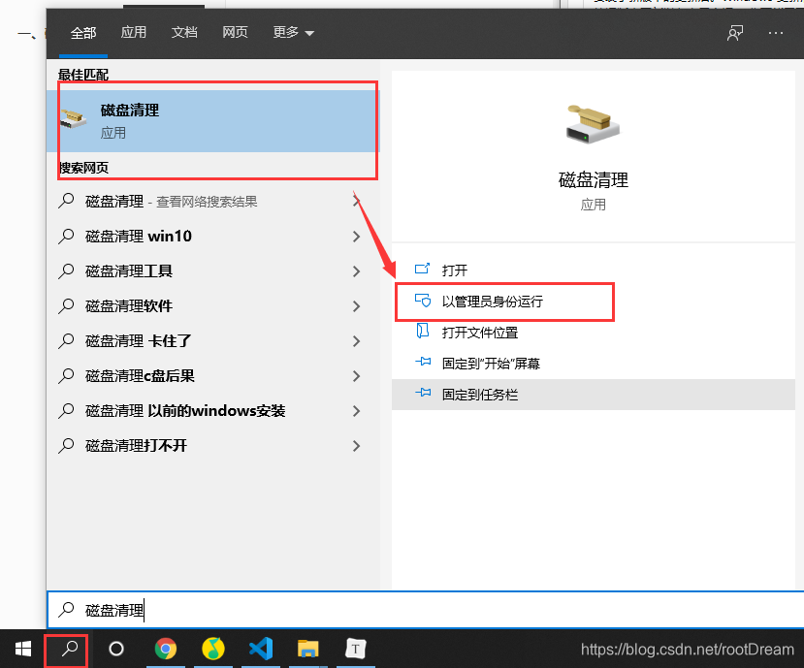804x668 pixels.
Task: Expand the 磁盘清理 win10 suggestion arrow
Action: pyautogui.click(x=358, y=236)
